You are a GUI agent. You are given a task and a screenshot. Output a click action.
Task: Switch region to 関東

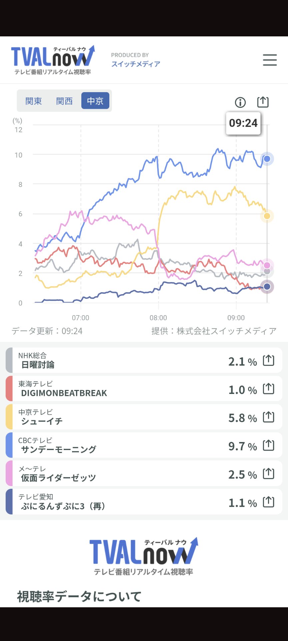pyautogui.click(x=34, y=101)
